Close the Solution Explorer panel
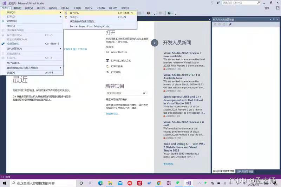Image resolution: width=281 pixels, height=187 pixels. pos(277,19)
